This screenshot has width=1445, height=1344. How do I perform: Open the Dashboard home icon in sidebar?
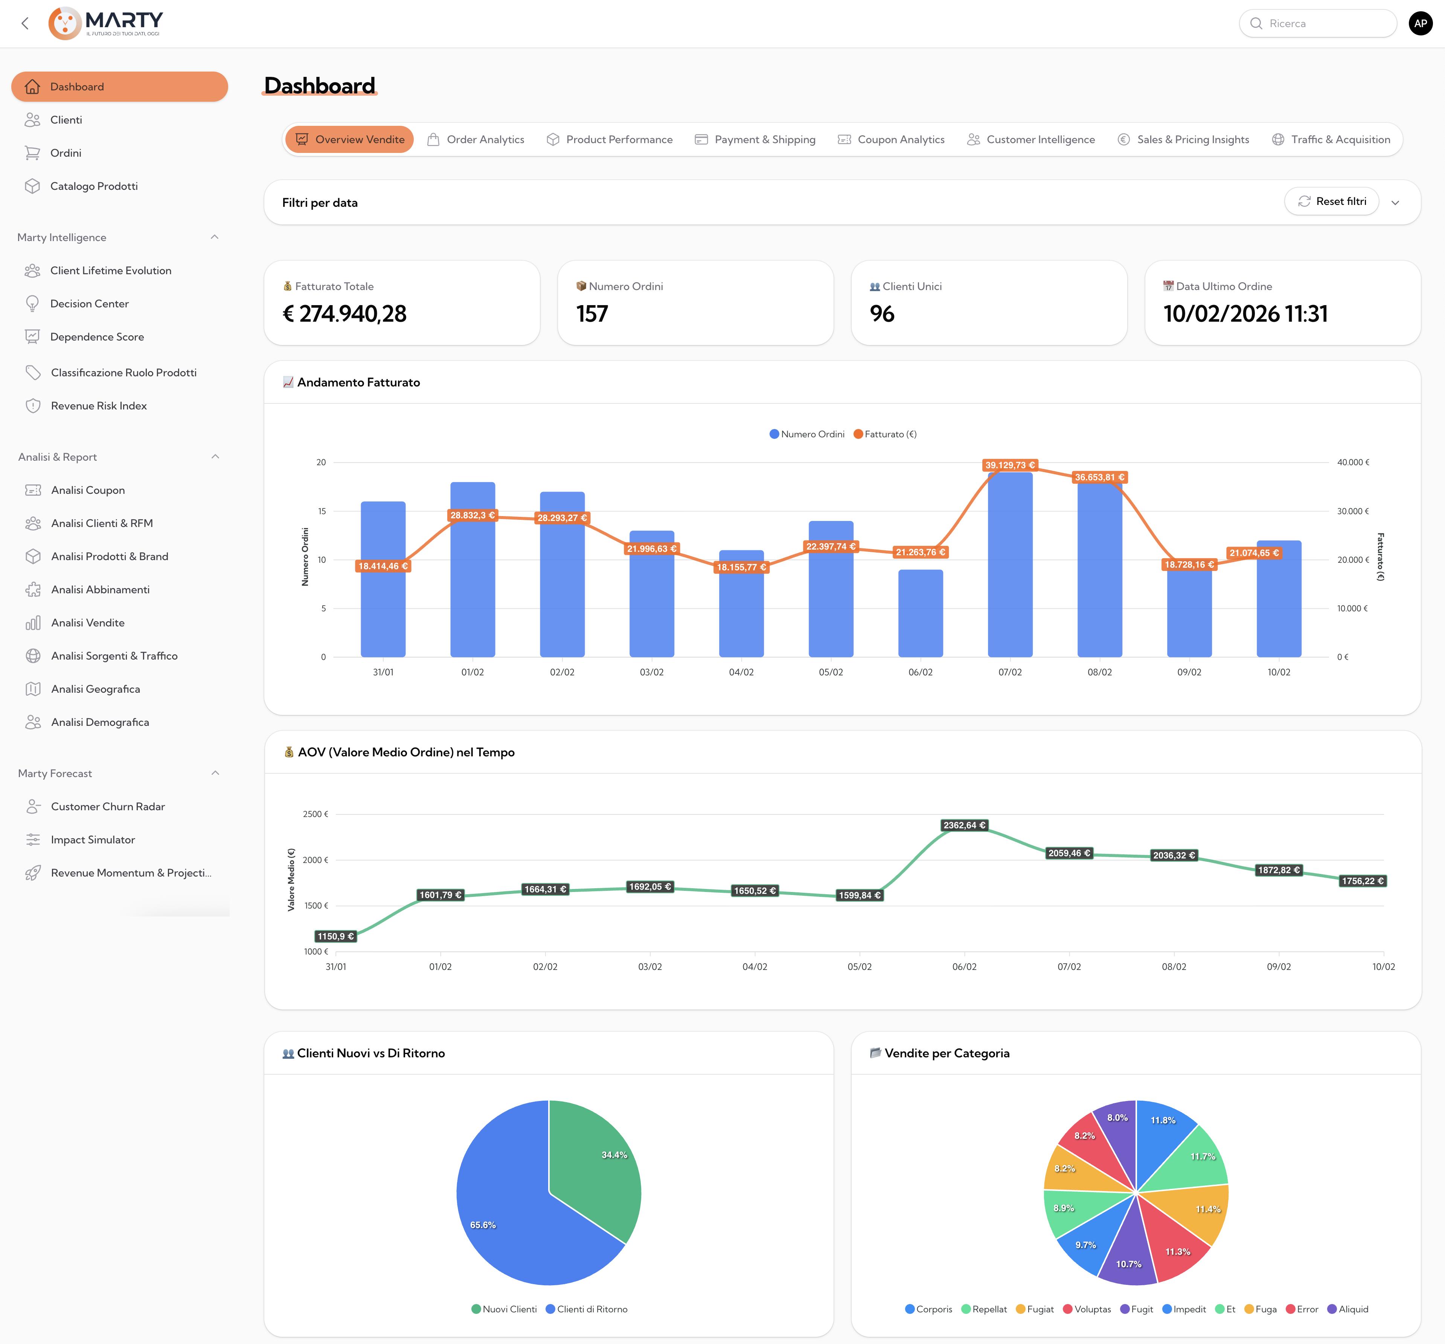click(x=33, y=87)
